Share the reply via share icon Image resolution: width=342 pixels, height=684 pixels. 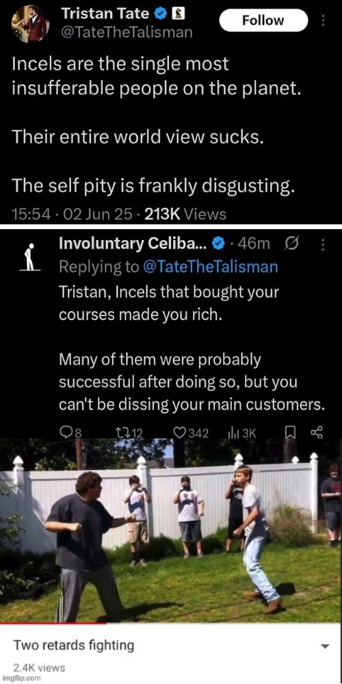coord(317,432)
